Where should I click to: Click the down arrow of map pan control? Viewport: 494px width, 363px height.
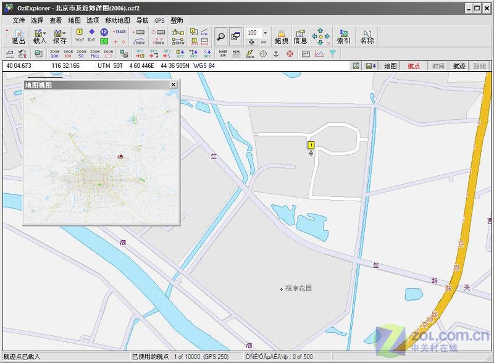(320, 43)
